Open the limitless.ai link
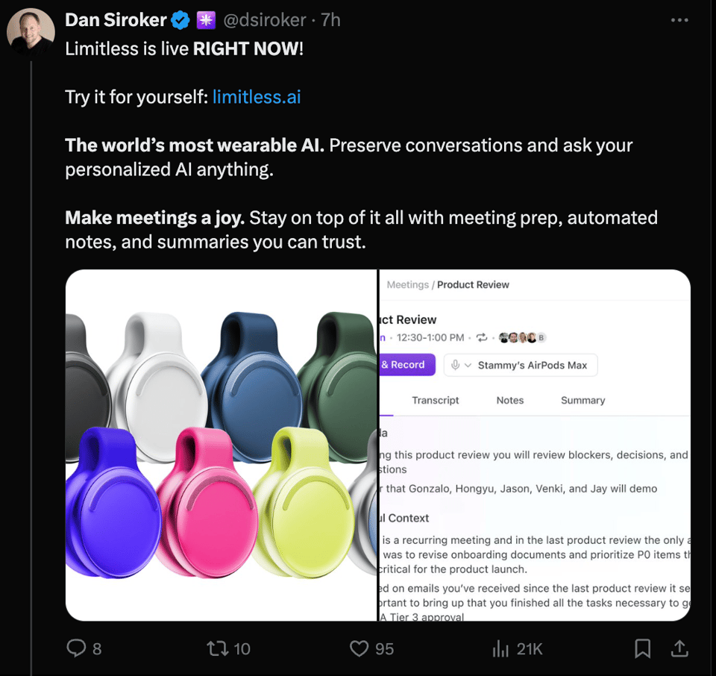The image size is (716, 676). coord(257,97)
